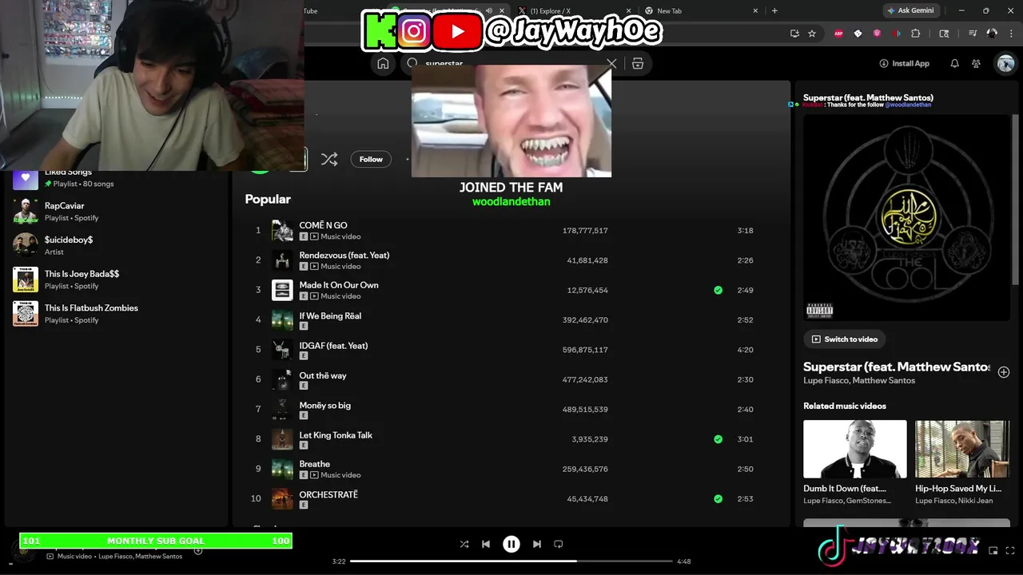Click The Cool album cover art
The width and height of the screenshot is (1023, 575).
point(906,219)
